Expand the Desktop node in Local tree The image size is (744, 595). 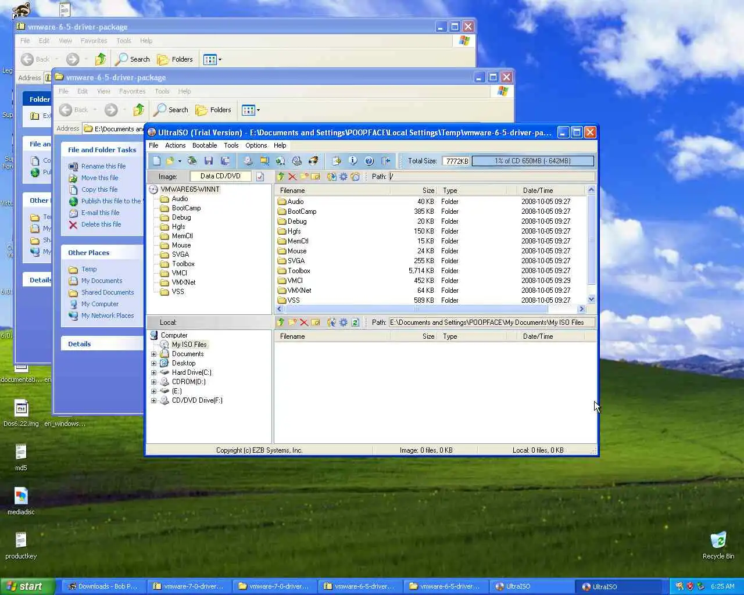pyautogui.click(x=154, y=363)
